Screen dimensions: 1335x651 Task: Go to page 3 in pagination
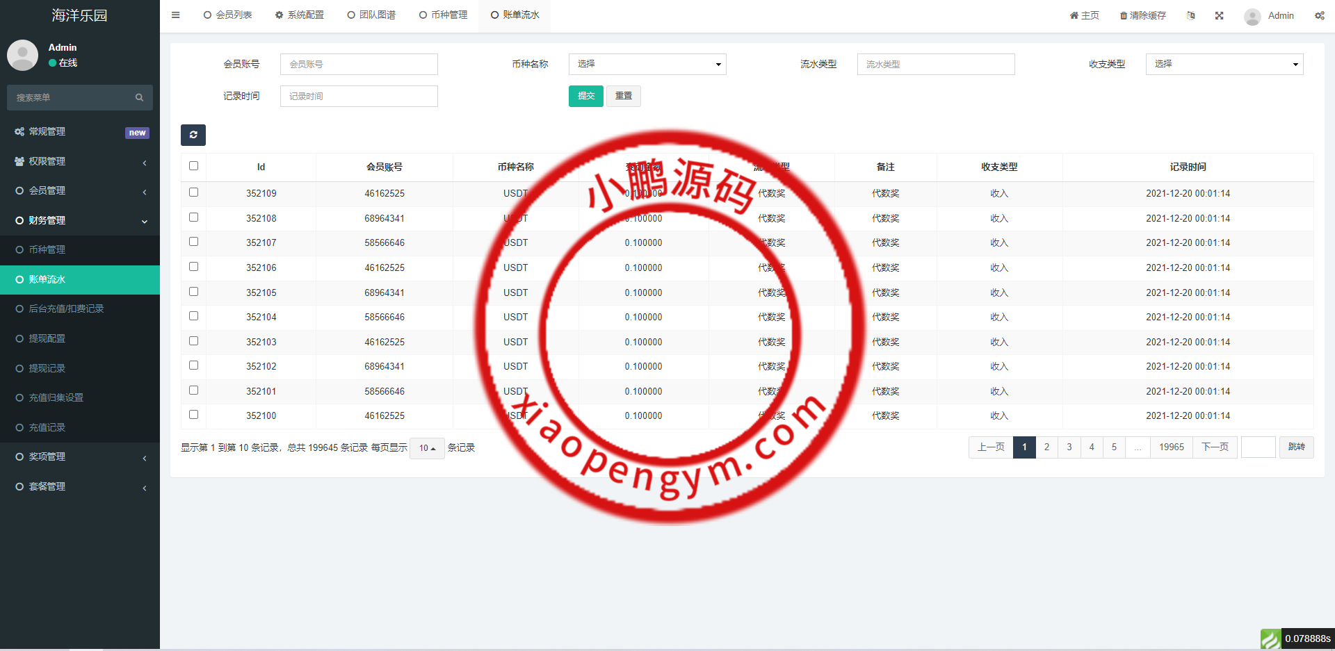tap(1069, 447)
